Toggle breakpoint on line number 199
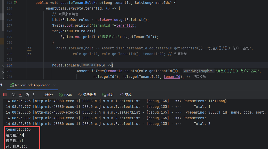The image size is (268, 149). tap(9, 37)
